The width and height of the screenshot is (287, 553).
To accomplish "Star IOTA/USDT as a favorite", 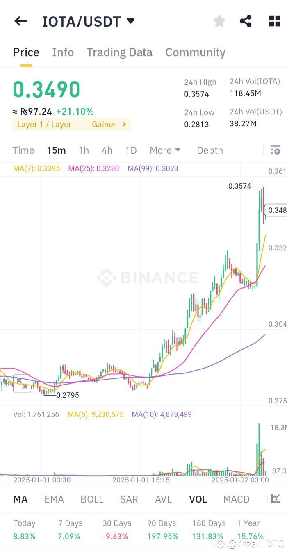I will tap(219, 21).
